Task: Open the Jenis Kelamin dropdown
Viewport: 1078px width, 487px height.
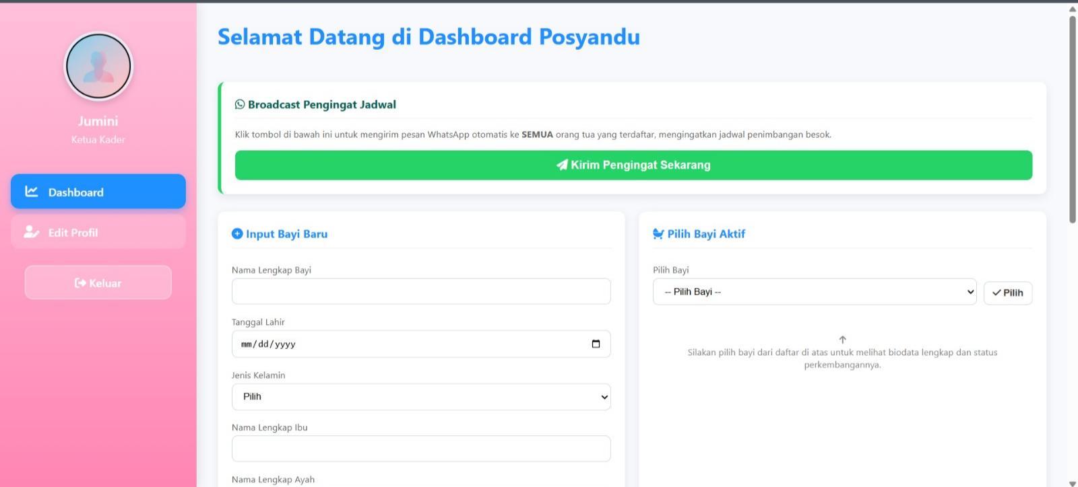Action: coord(421,397)
